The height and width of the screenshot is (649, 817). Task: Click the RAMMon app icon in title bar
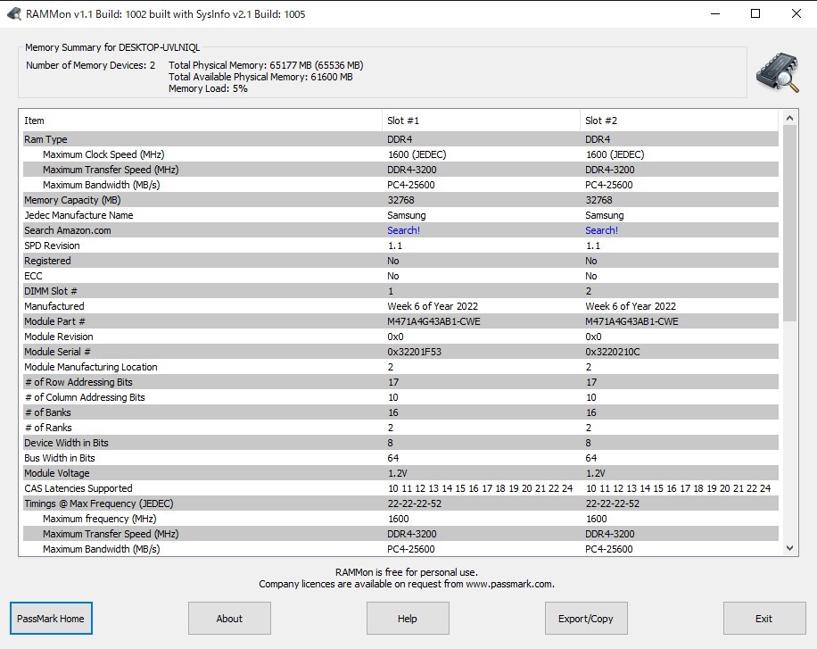(x=13, y=14)
